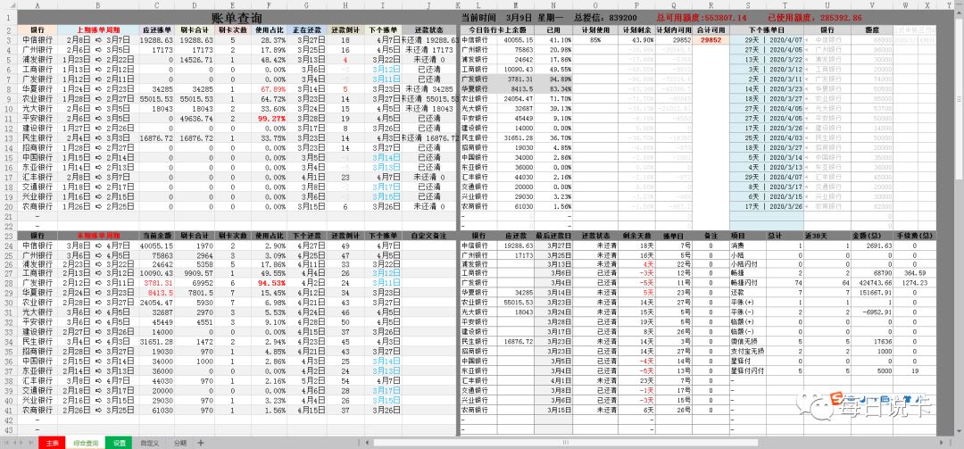Jump to last sheet with the navigation arrow
The width and height of the screenshot is (964, 449).
(30, 443)
